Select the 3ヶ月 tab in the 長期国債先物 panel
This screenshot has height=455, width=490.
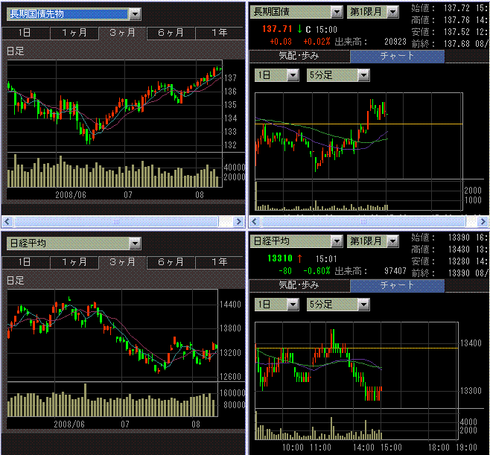point(122,33)
